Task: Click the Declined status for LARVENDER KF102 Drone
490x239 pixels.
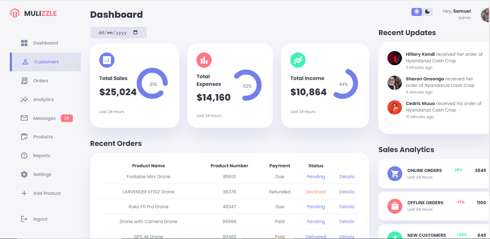Action: coord(316,192)
